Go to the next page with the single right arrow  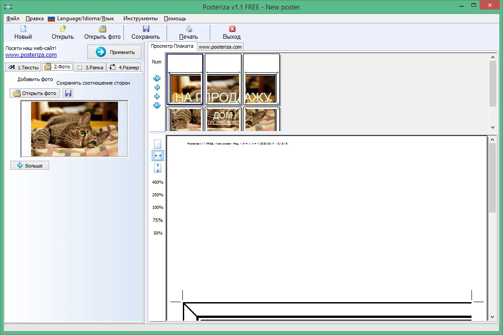[x=157, y=96]
